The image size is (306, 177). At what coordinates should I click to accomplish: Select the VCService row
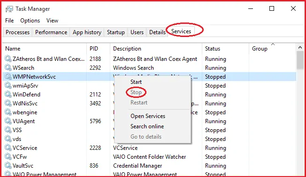tap(149, 148)
